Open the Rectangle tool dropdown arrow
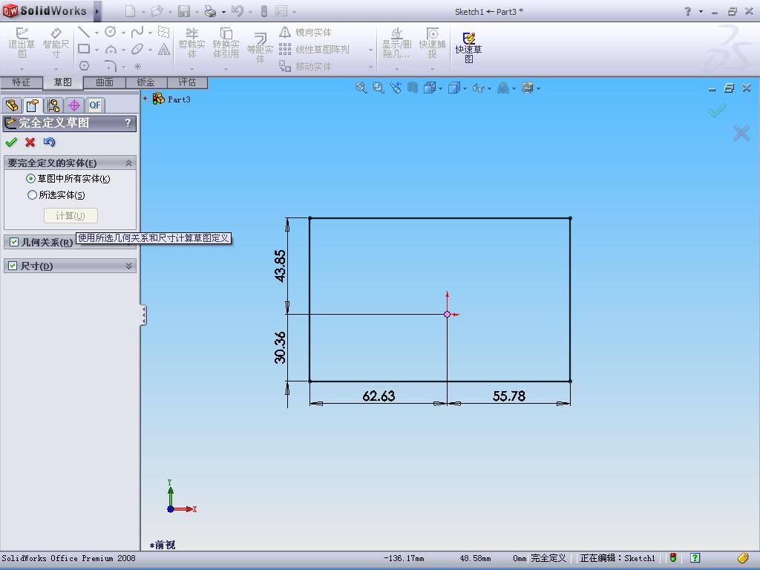Image resolution: width=760 pixels, height=570 pixels. (x=96, y=50)
